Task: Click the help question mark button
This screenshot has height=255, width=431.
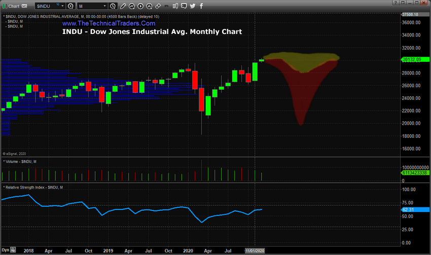Action: [x=396, y=3]
